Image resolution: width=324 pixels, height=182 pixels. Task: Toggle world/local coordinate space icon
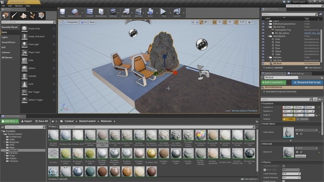click(206, 22)
